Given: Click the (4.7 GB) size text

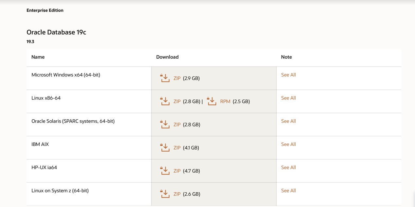Looking at the screenshot, I should click(191, 171).
